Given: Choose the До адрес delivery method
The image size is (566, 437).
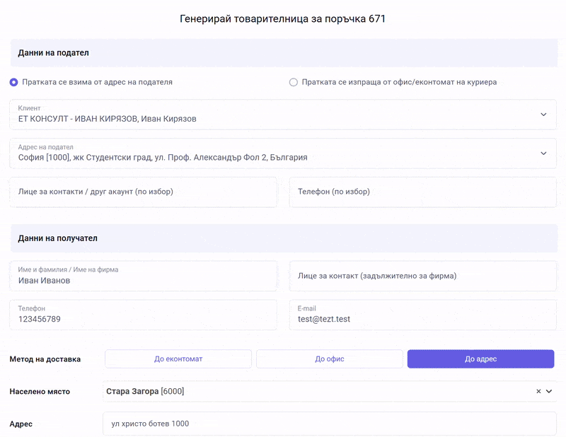Looking at the screenshot, I should coord(481,359).
